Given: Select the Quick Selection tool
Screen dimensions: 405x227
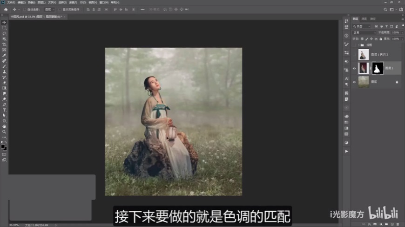Looking at the screenshot, I should click(4, 39).
